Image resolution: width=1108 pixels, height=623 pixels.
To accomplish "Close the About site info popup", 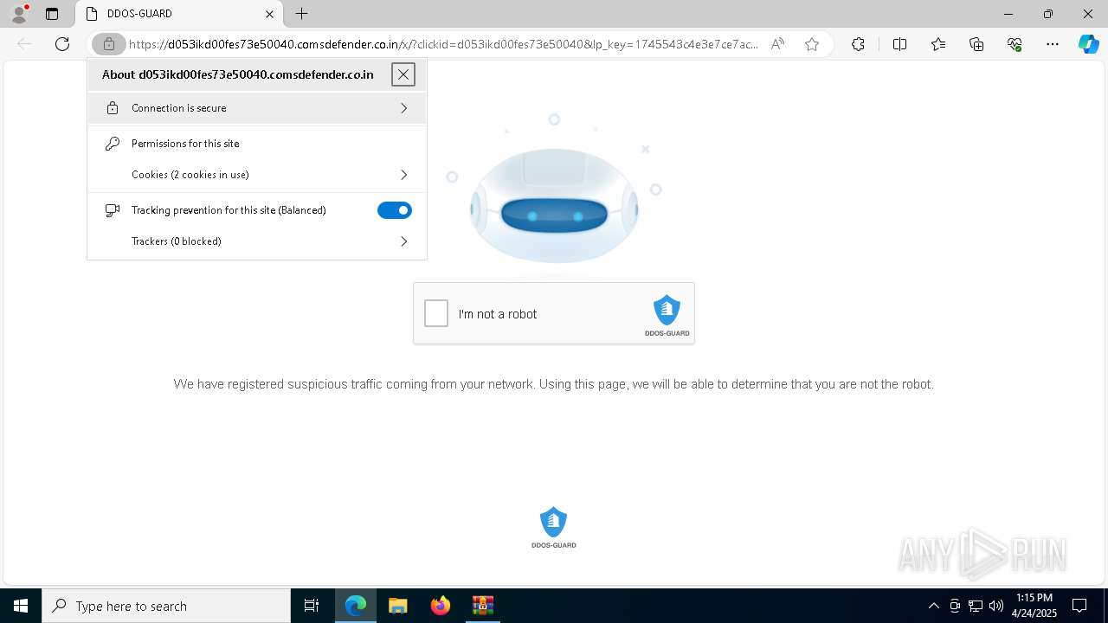I will pos(403,74).
